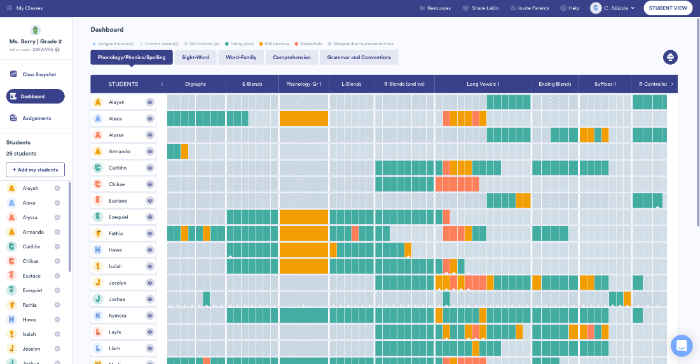The width and height of the screenshot is (700, 364).
Task: Open settings gear for Hawa
Action: (57, 320)
